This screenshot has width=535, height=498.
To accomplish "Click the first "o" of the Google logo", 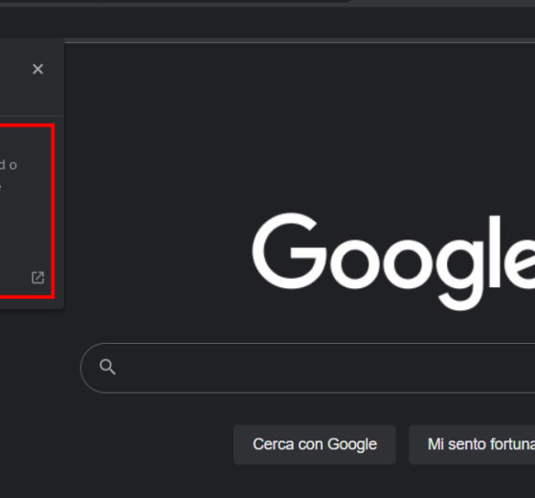I will pyautogui.click(x=356, y=263).
